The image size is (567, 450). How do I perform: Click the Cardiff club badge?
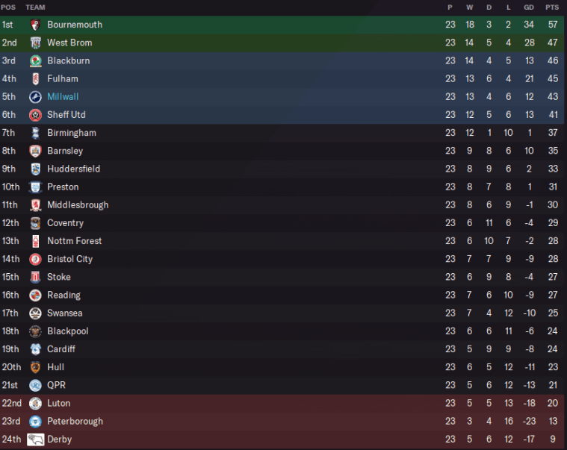35,349
